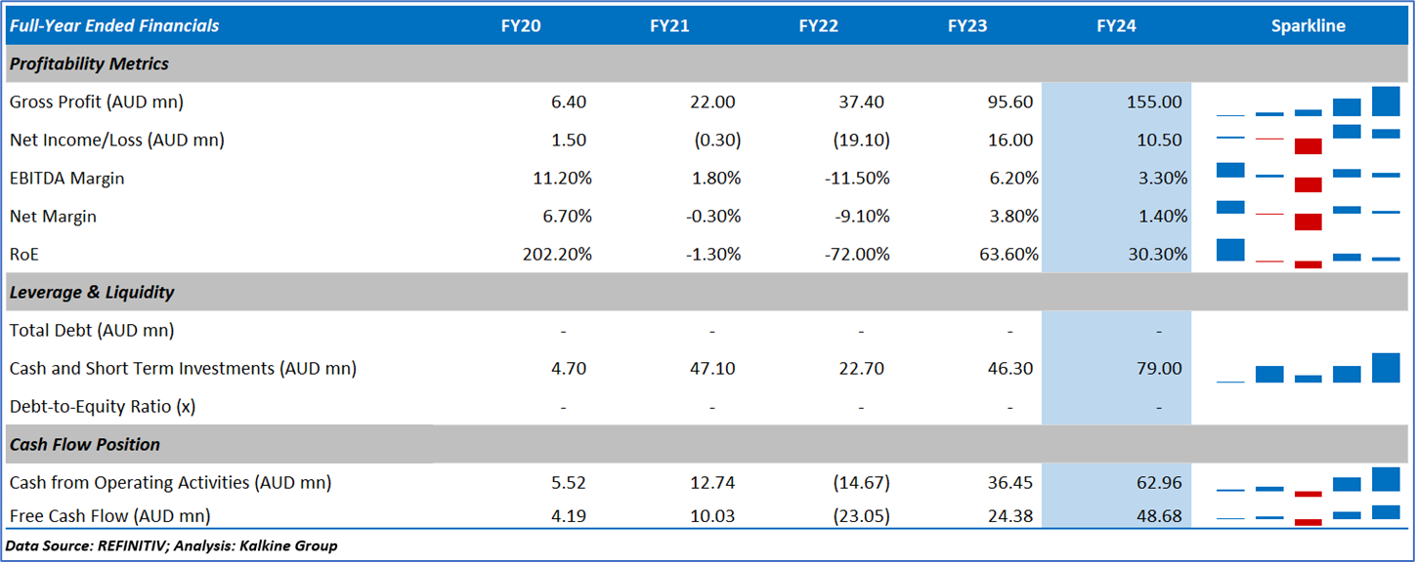Select the FY24 column header
The height and width of the screenshot is (562, 1415).
[1116, 26]
